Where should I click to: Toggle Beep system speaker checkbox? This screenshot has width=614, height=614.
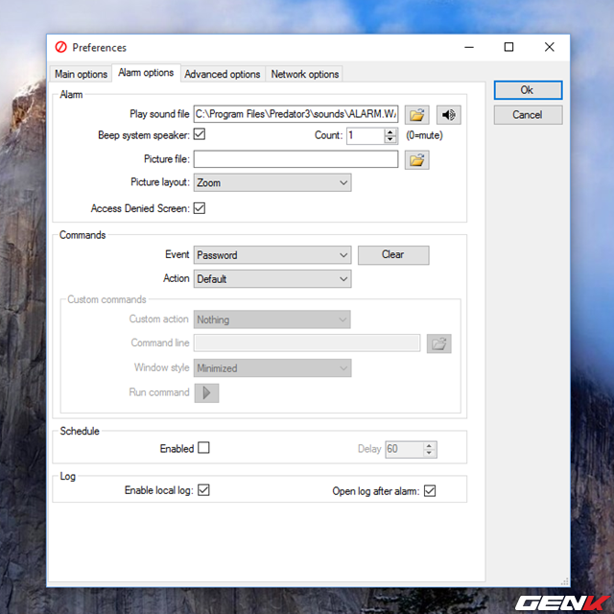point(200,135)
